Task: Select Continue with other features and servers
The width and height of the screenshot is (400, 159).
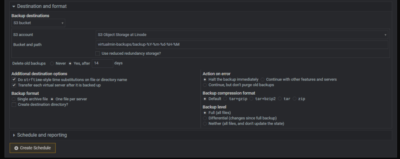Action: (x=263, y=79)
